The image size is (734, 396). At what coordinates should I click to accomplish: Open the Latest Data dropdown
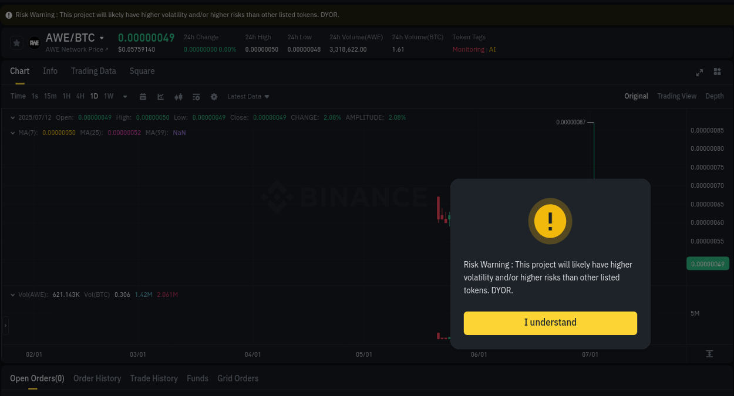248,96
